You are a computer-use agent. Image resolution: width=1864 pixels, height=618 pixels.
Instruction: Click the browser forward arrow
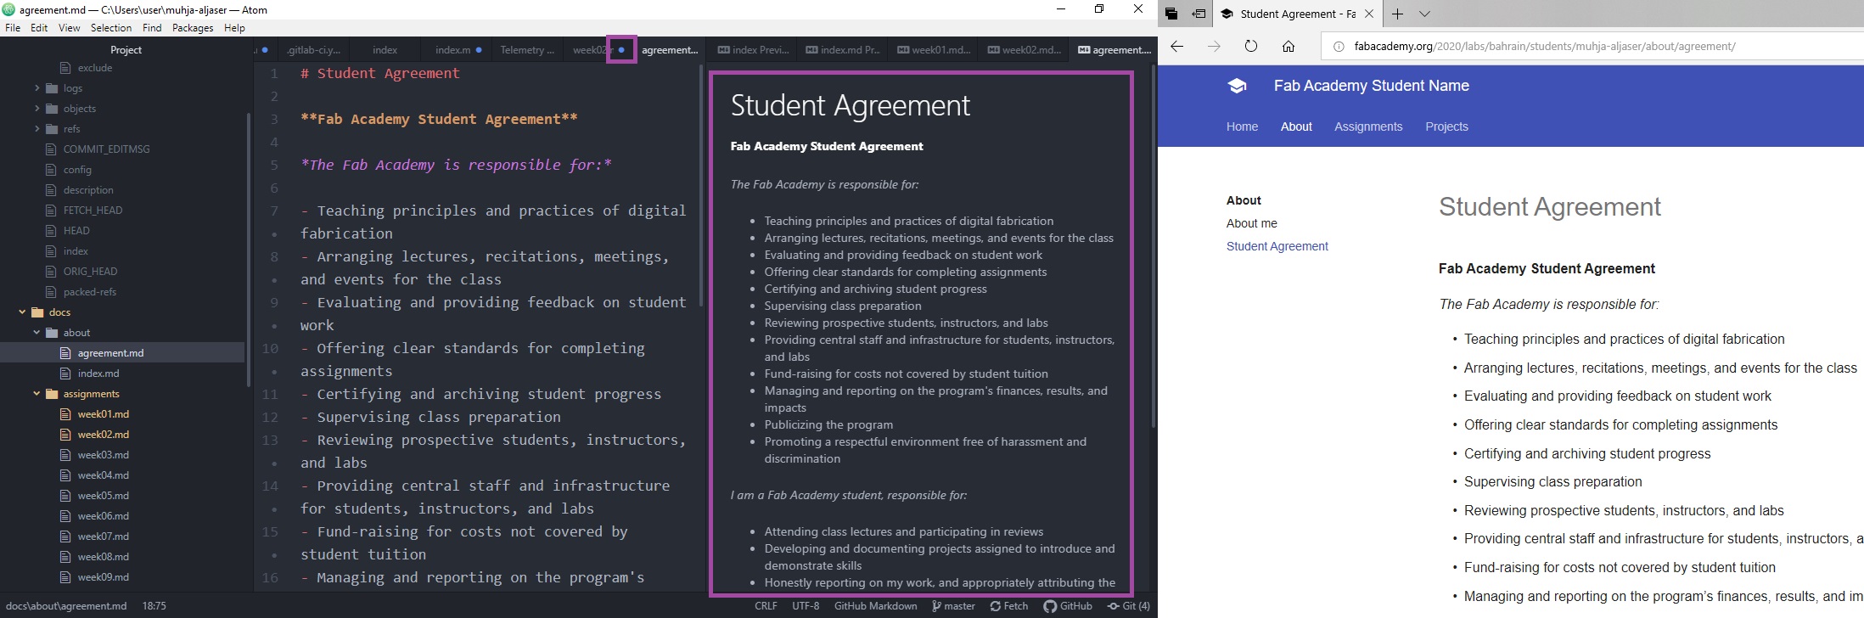[1214, 47]
